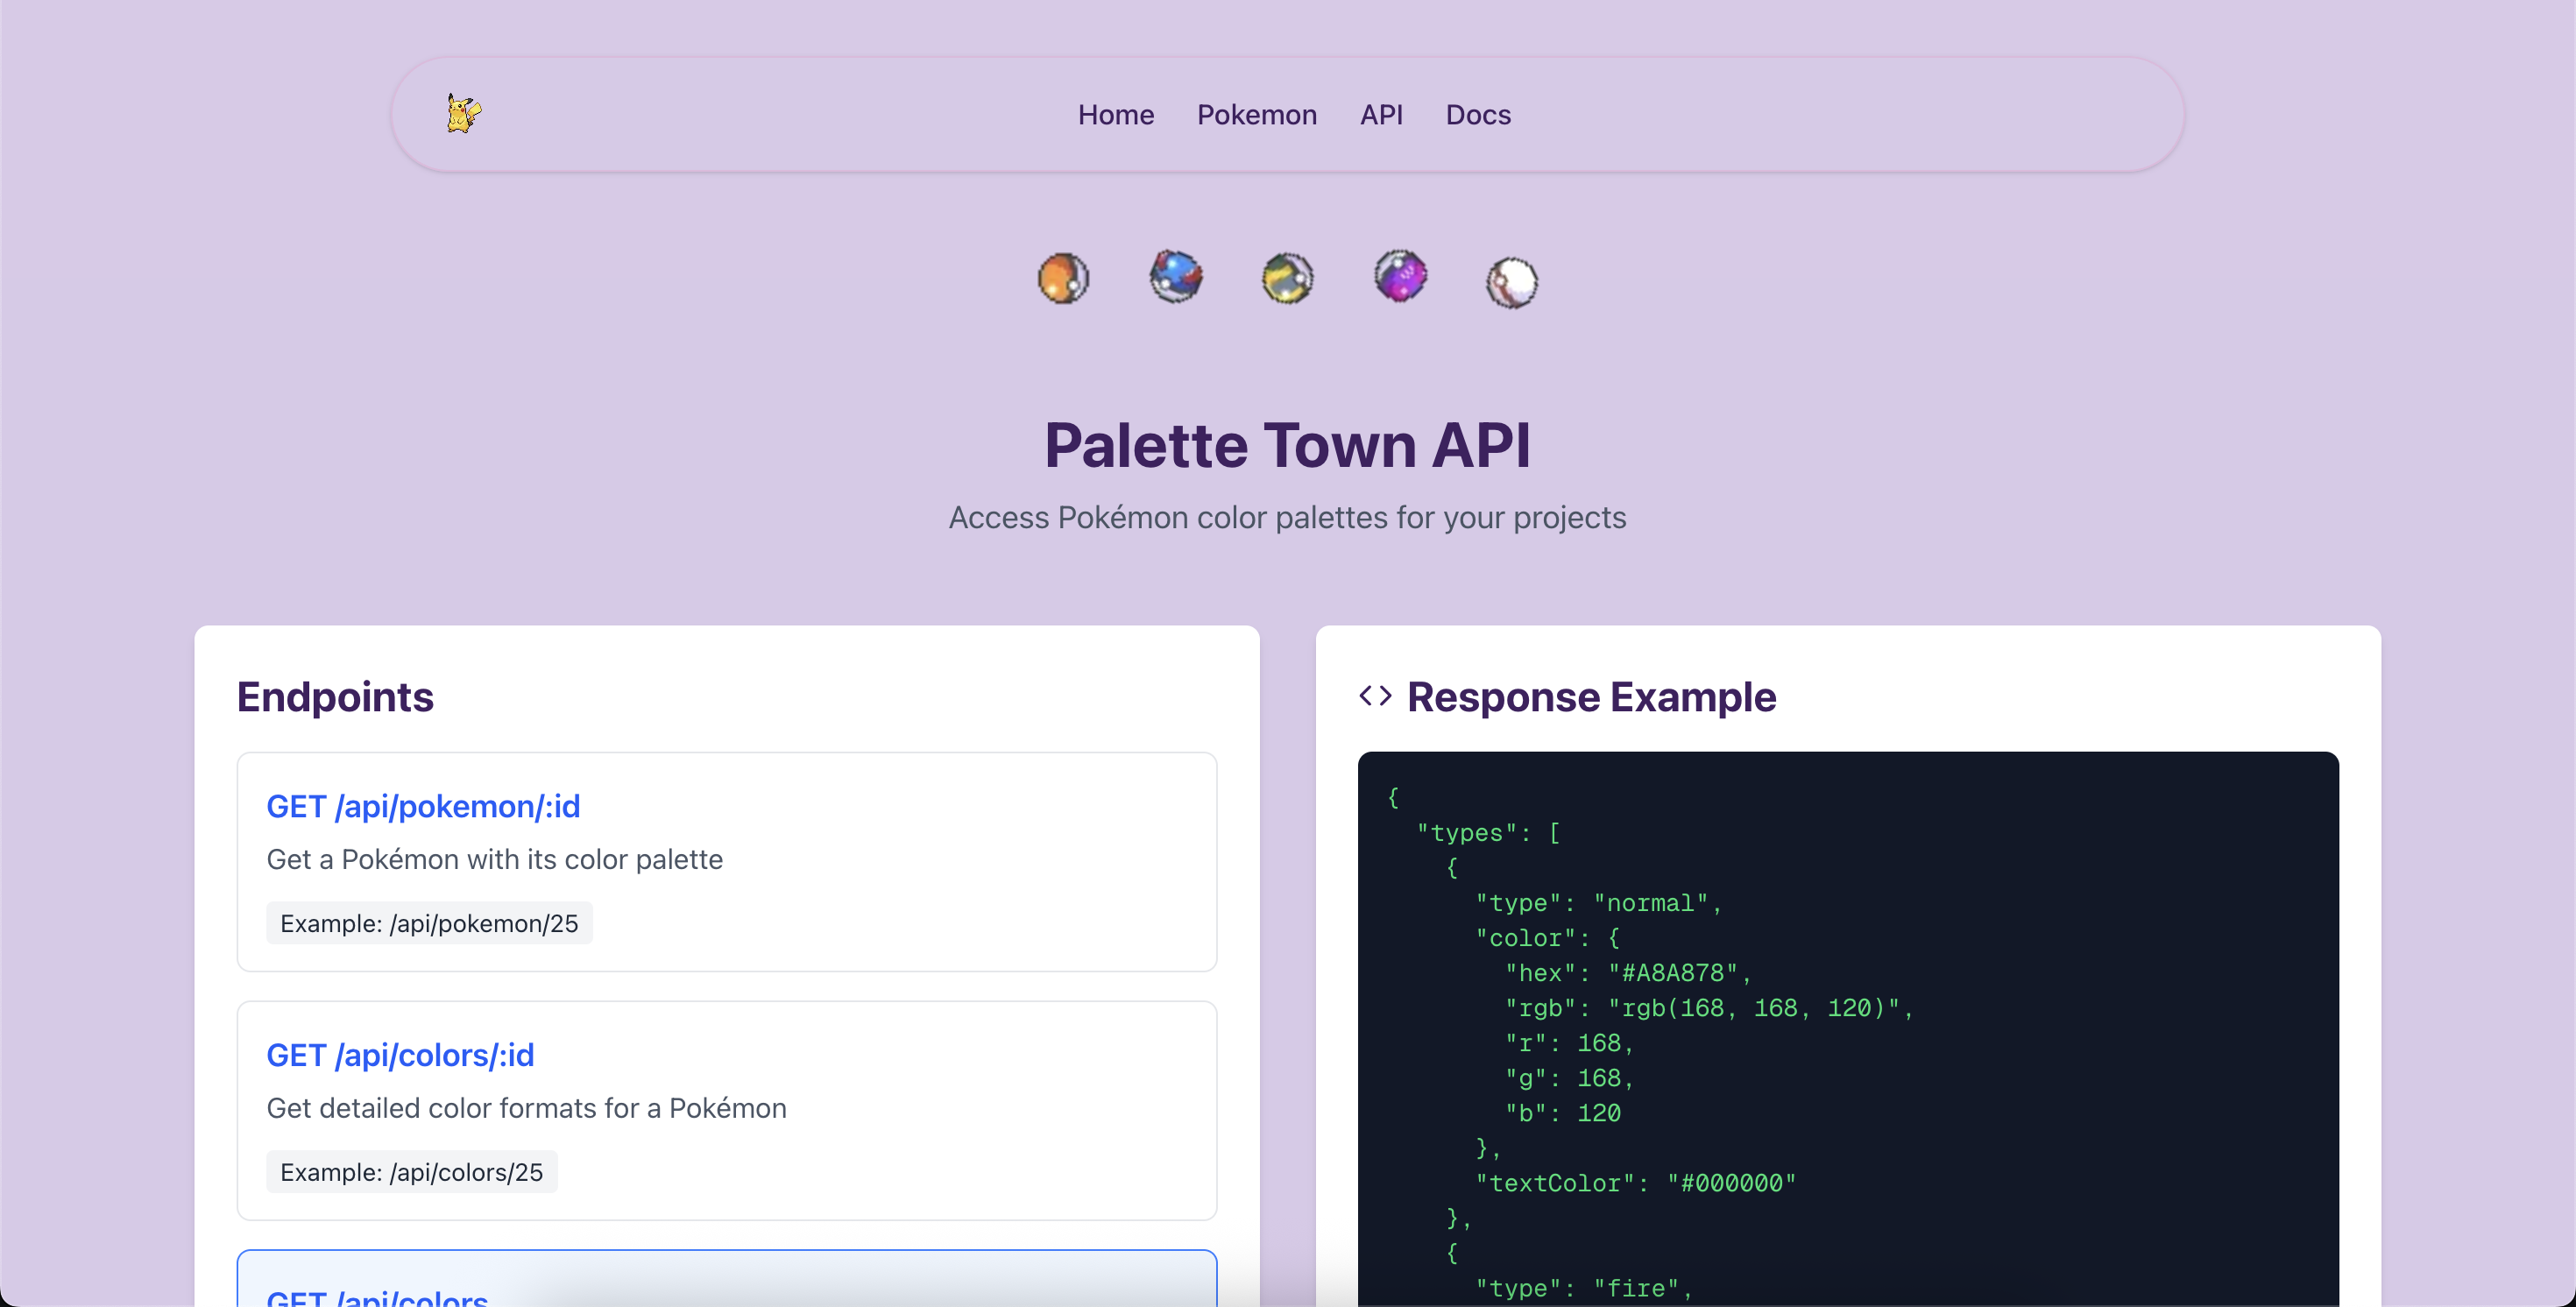The height and width of the screenshot is (1307, 2576).
Task: Click the Endpoints heading
Action: pos(335,697)
